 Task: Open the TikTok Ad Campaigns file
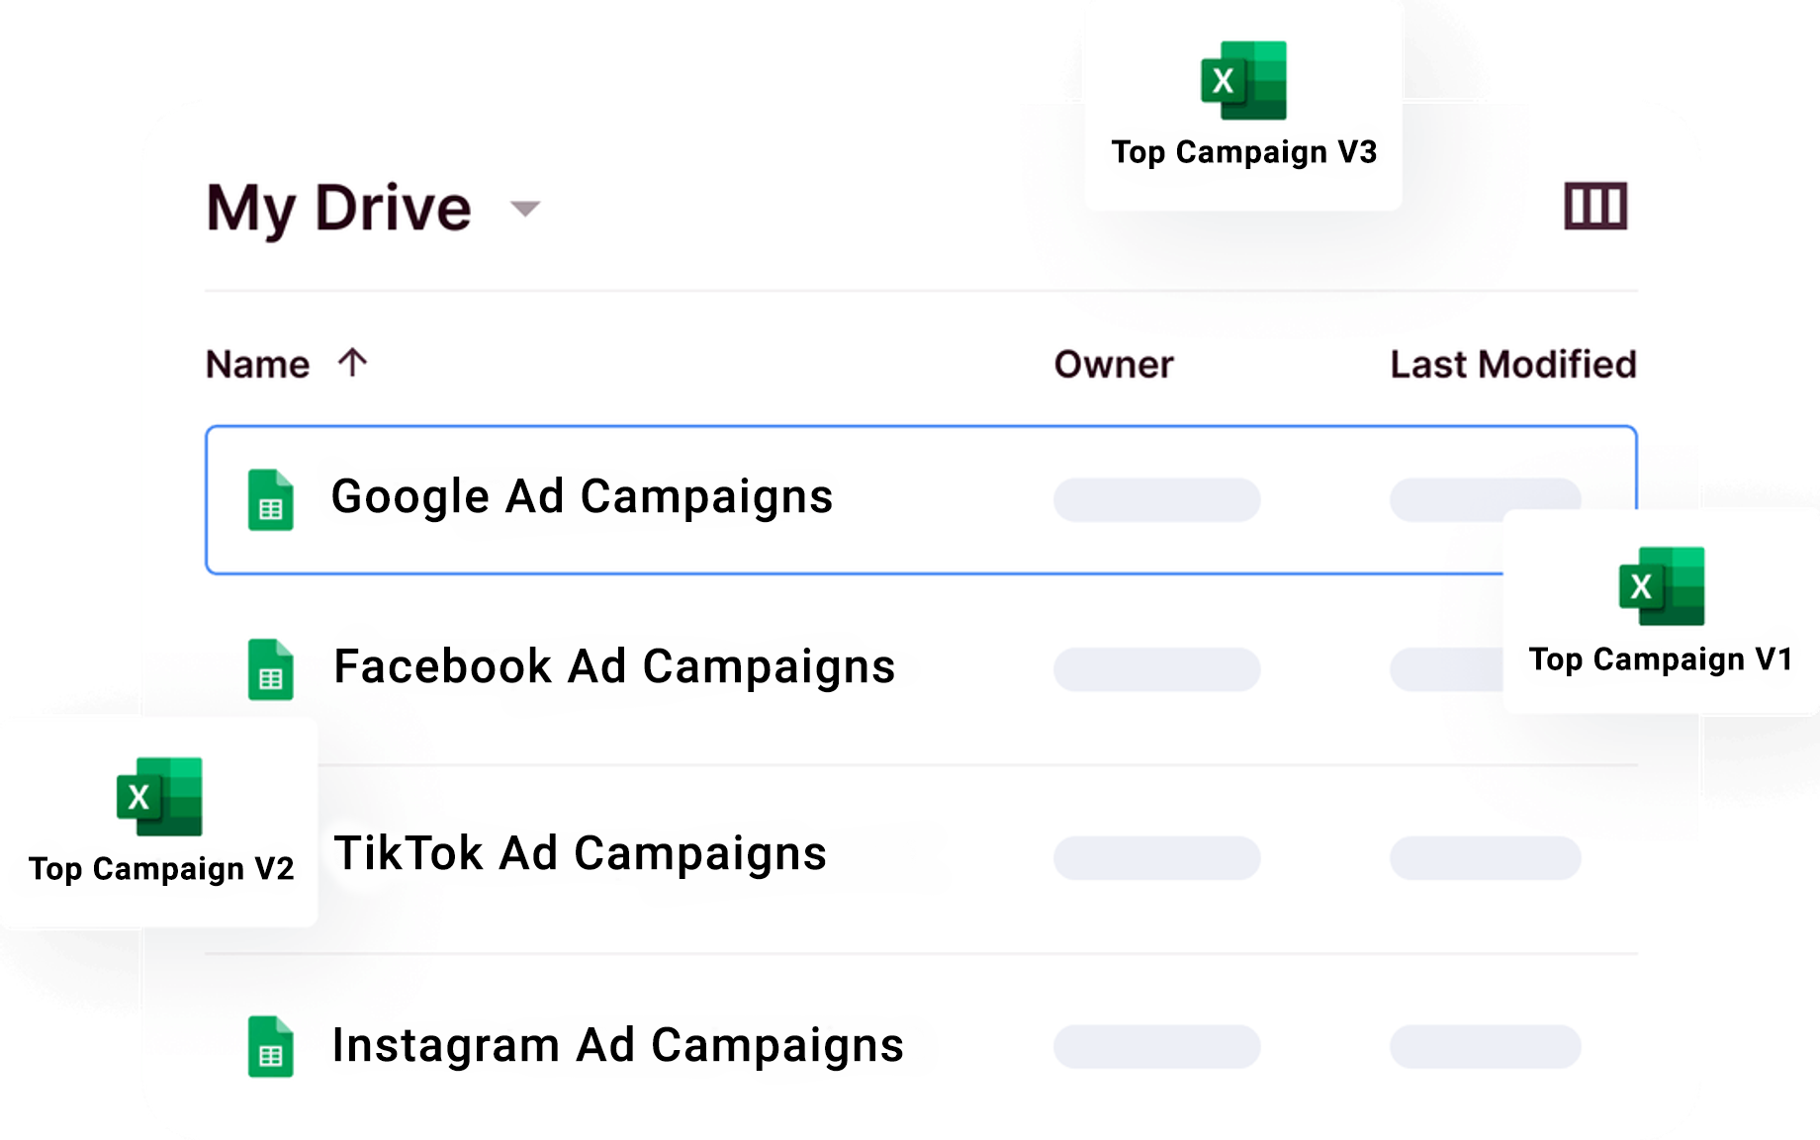point(580,854)
